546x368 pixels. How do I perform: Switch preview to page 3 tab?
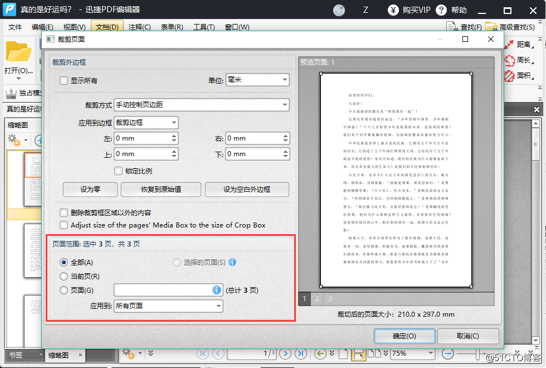tap(330, 299)
